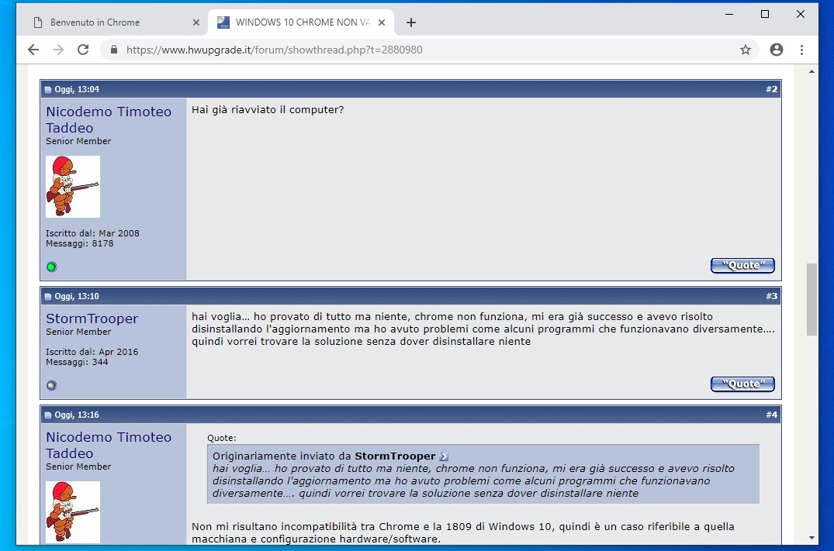Open permalink #2 of the post
The height and width of the screenshot is (551, 834).
(x=771, y=89)
